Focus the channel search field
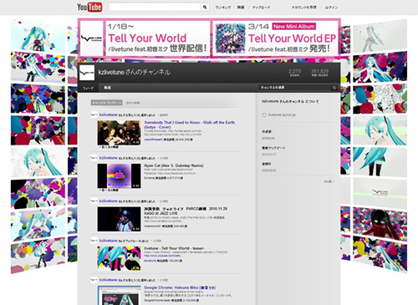Image resolution: width=418 pixels, height=305 pixels. [x=295, y=88]
